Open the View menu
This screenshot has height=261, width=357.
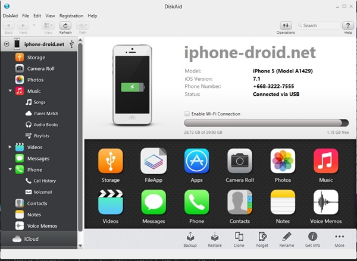(50, 15)
